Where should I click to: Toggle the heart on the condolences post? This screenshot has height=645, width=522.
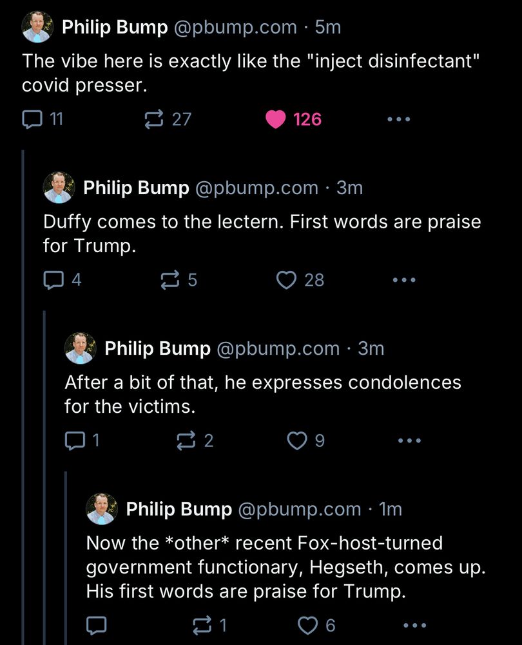click(x=296, y=441)
